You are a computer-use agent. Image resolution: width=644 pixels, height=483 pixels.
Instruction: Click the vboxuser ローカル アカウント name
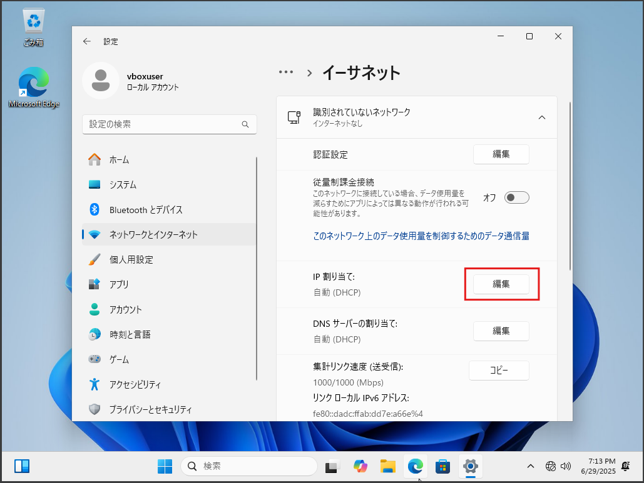tap(153, 81)
